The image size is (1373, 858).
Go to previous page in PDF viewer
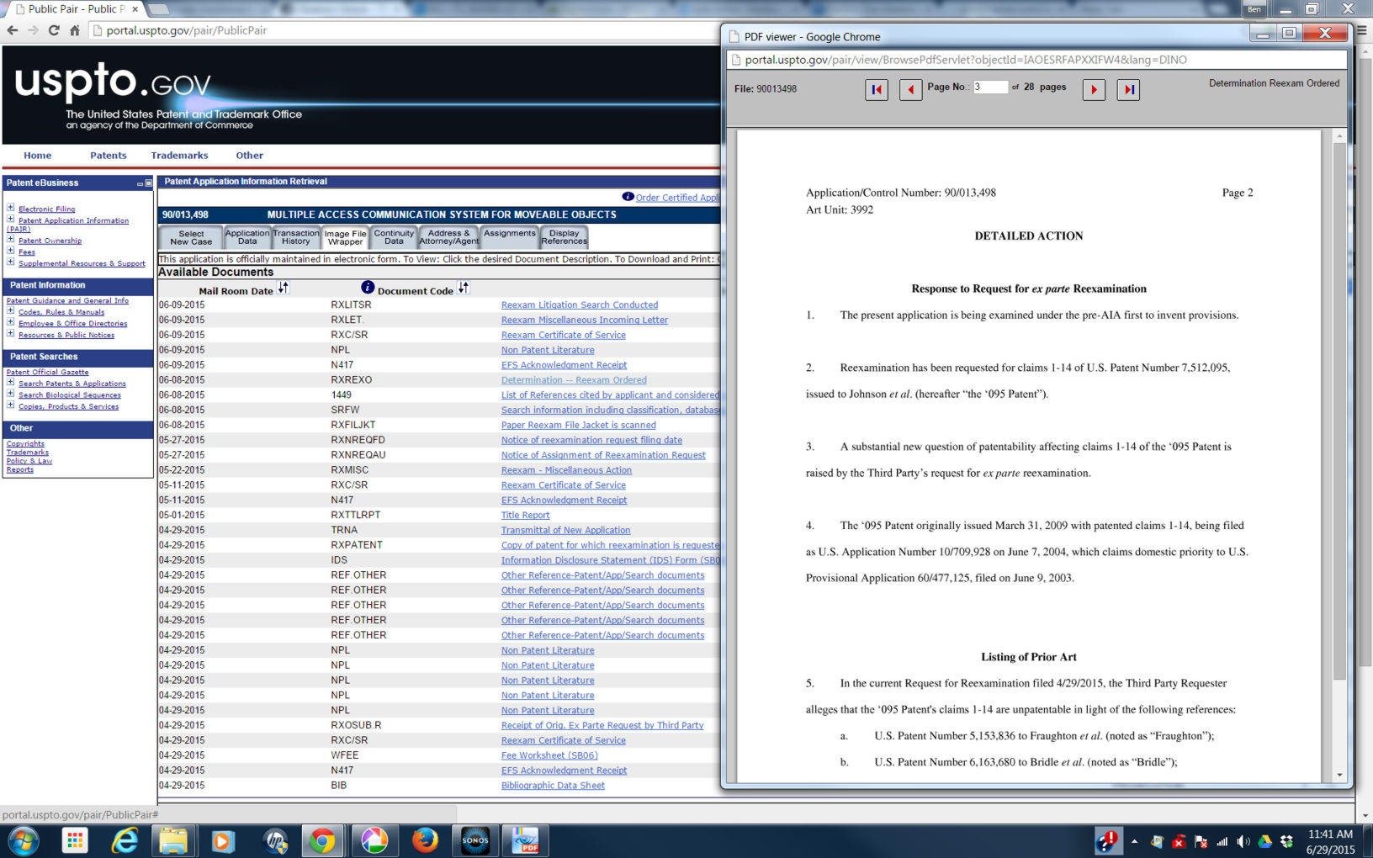[x=911, y=89]
